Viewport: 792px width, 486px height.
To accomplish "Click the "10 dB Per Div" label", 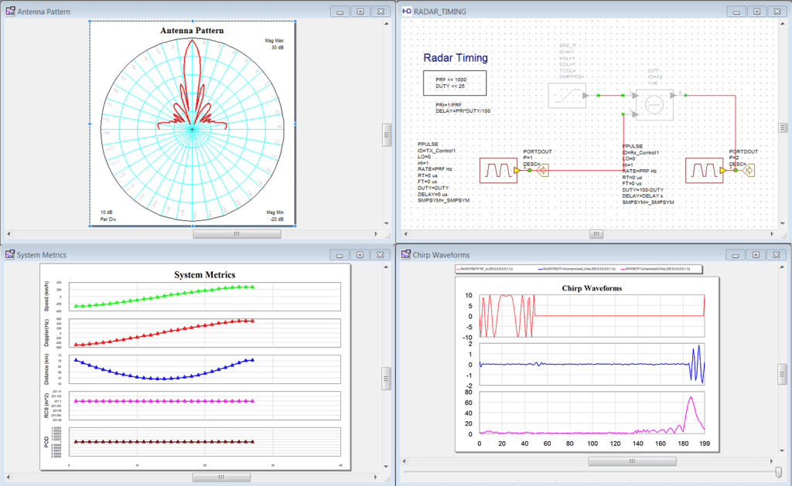I will pyautogui.click(x=108, y=216).
